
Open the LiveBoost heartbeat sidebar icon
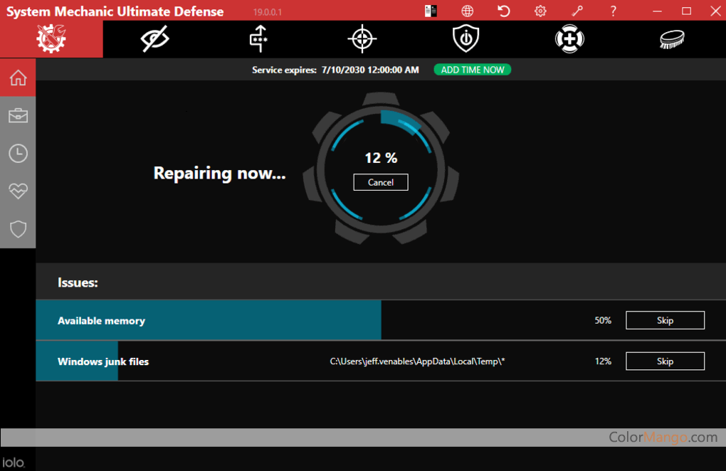click(x=18, y=191)
